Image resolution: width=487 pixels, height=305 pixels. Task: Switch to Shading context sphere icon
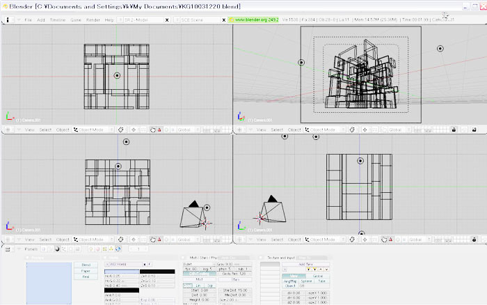point(57,249)
